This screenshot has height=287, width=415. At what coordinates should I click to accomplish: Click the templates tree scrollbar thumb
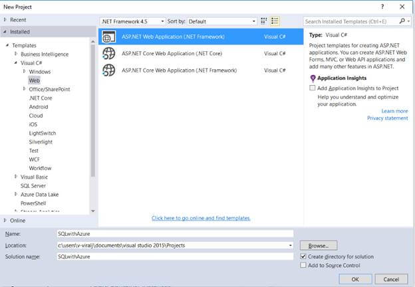click(93, 110)
